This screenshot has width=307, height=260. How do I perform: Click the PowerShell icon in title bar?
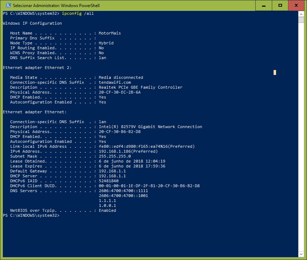pyautogui.click(x=8, y=5)
